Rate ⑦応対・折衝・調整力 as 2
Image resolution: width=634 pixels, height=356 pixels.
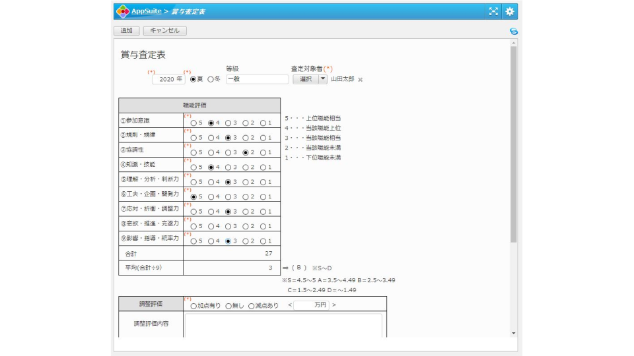[246, 212]
